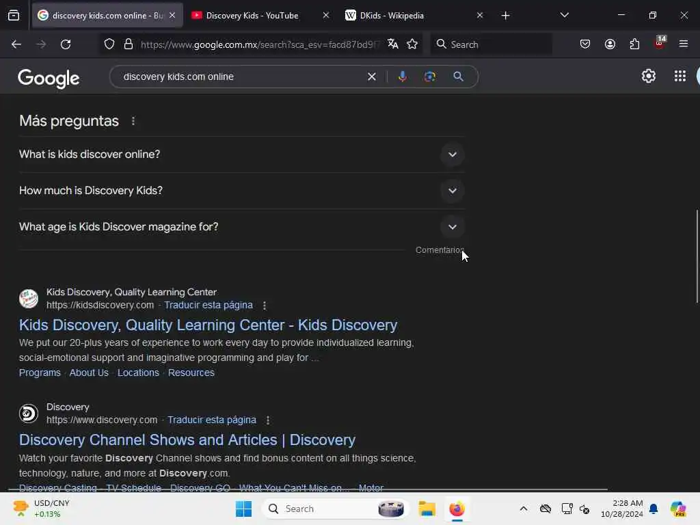Screen dimensions: 700x525
Task: Start Google voice search microphone
Action: coord(402,77)
